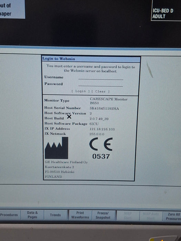Select Freeze/Snapshot button
This screenshot has height=241, width=181.
[x=103, y=215]
